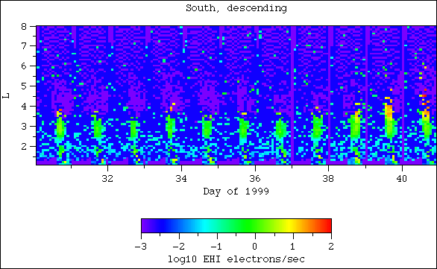Click the y-axis tick label "5"

coord(24,86)
